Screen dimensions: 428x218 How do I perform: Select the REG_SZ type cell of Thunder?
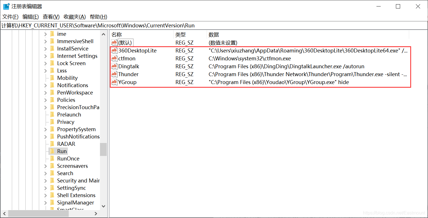click(x=184, y=74)
